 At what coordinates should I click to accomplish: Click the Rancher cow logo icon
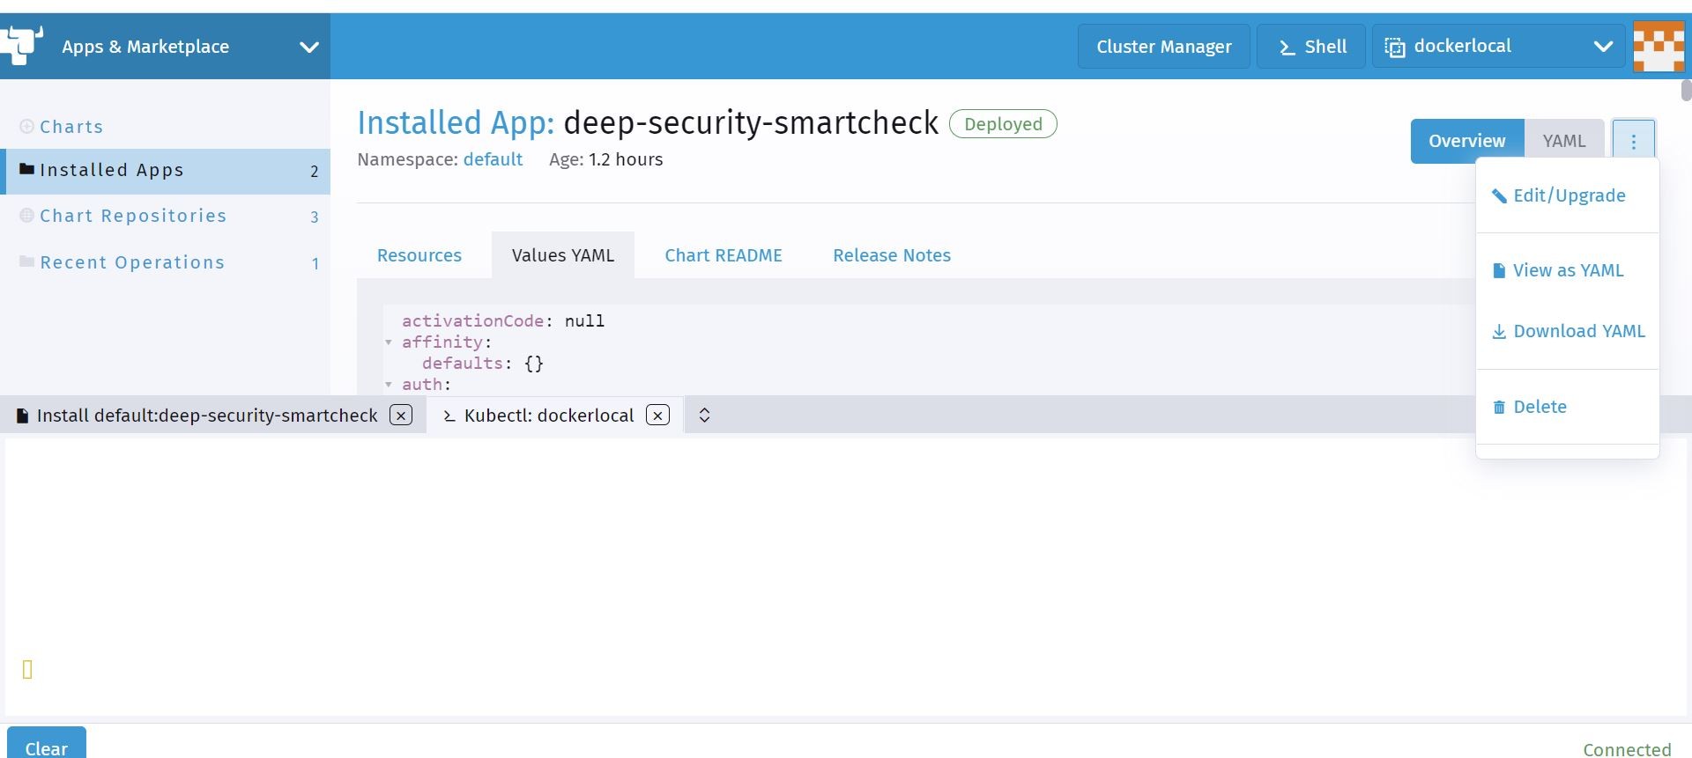coord(21,44)
